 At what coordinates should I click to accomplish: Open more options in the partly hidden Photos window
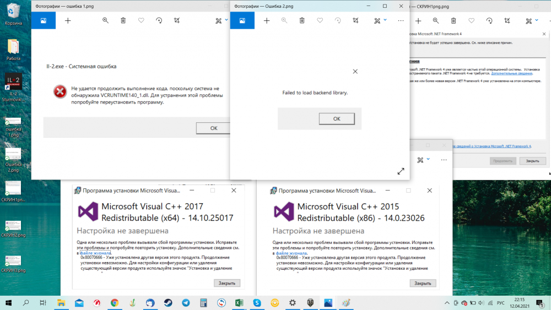click(x=444, y=160)
